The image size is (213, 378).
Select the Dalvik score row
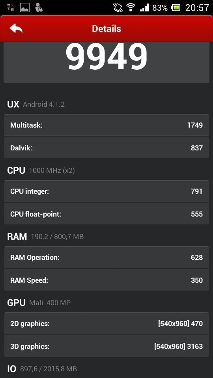click(x=106, y=148)
